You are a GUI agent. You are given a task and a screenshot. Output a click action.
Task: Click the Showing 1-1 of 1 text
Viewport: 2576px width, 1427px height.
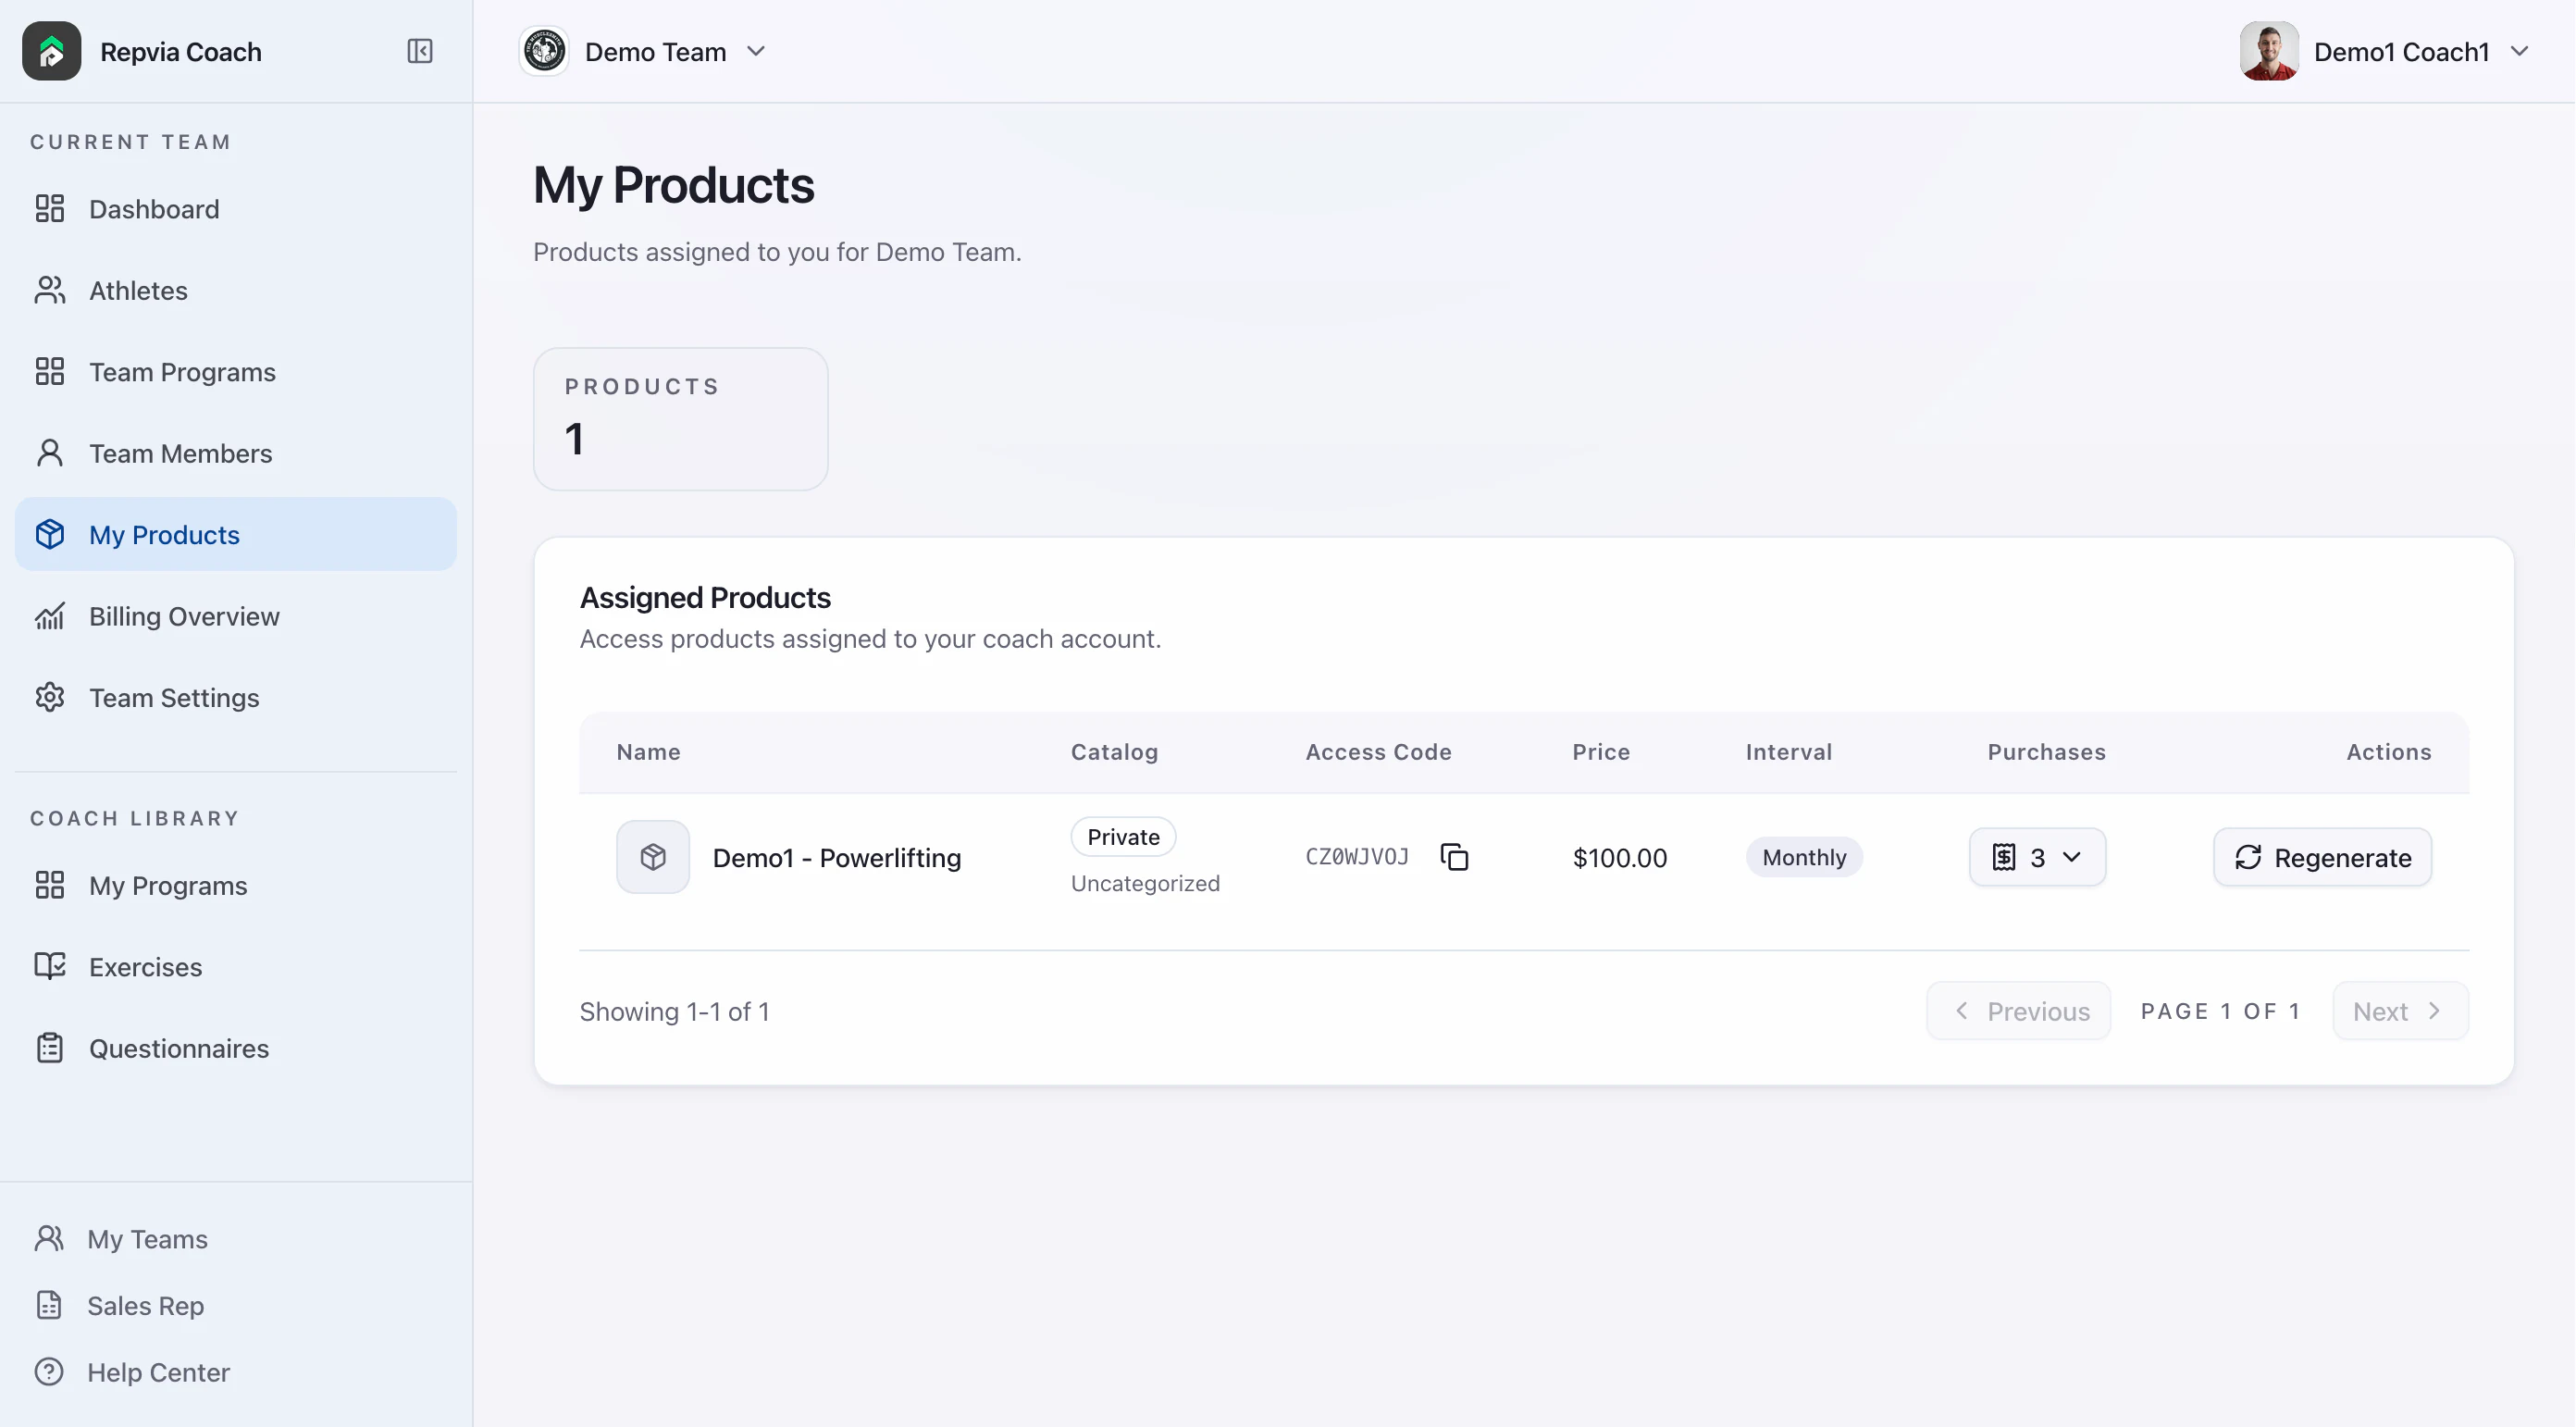click(x=675, y=1012)
